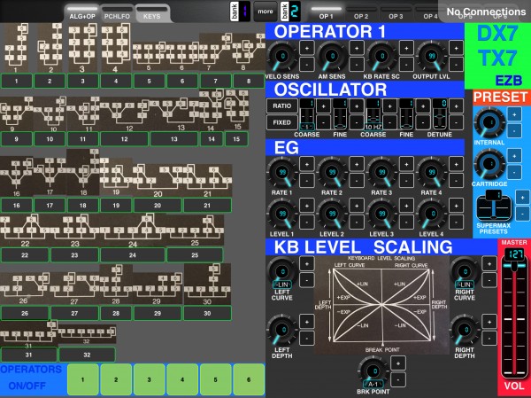Screen dimensions: 531x398
Task: Select the ALG+OP tab
Action: (x=82, y=13)
